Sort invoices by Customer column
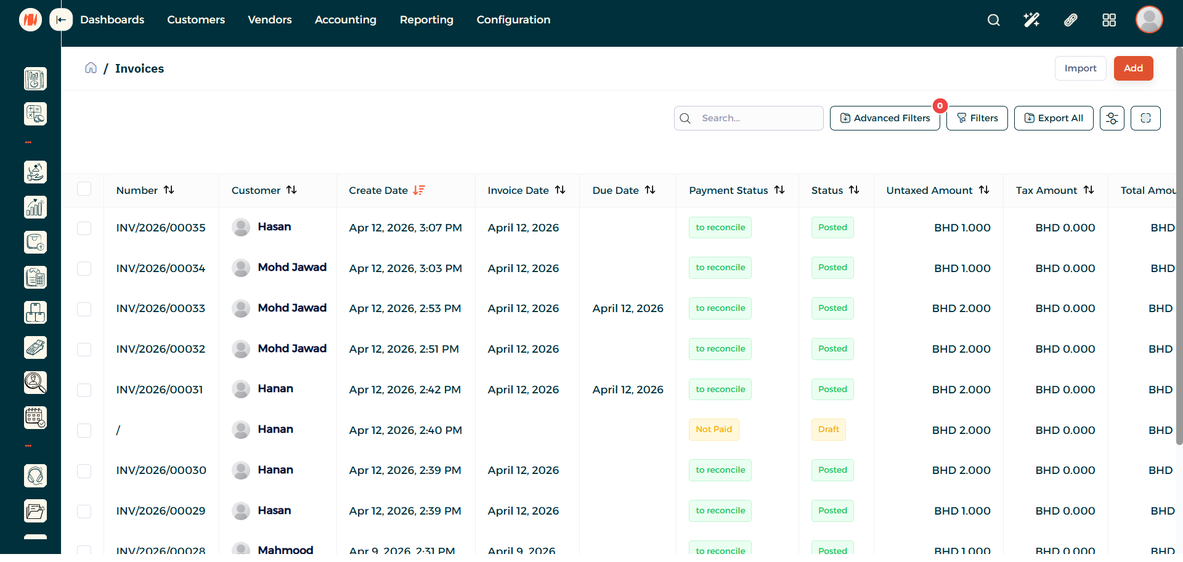The height and width of the screenshot is (562, 1183). tap(291, 190)
